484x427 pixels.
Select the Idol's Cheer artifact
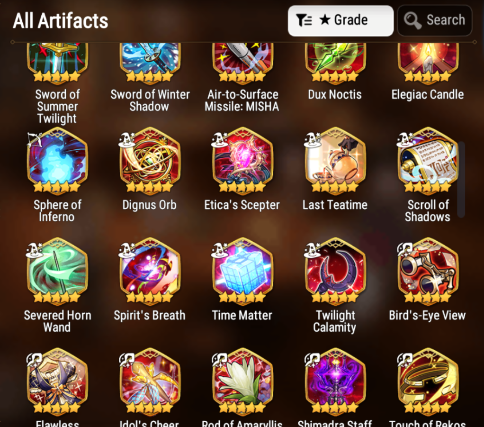tap(150, 382)
